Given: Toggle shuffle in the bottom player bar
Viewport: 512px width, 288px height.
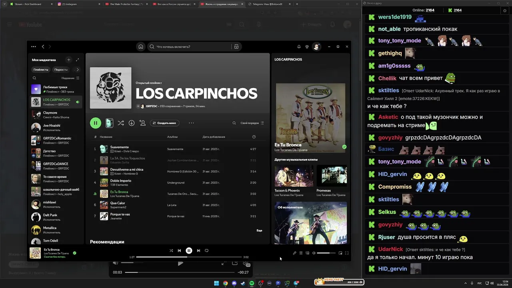Looking at the screenshot, I should coord(171,250).
